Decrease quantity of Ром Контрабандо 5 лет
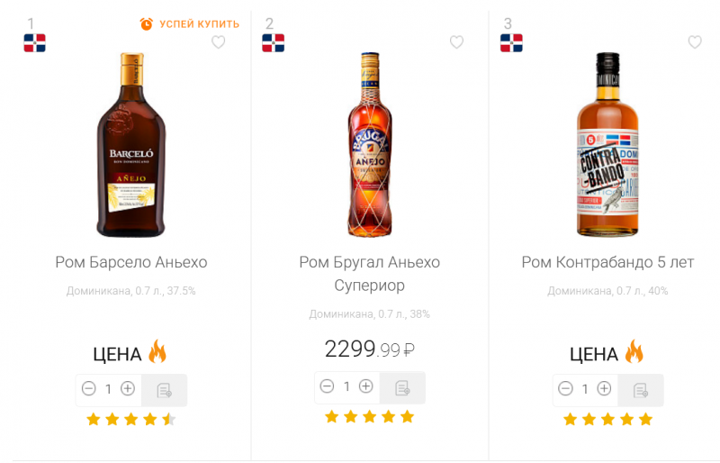The height and width of the screenshot is (463, 720). point(565,389)
